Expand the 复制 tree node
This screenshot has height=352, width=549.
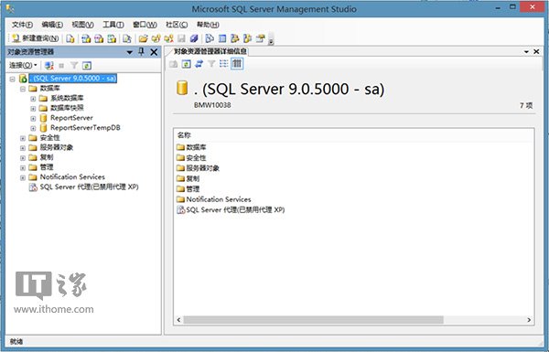pyautogui.click(x=23, y=158)
